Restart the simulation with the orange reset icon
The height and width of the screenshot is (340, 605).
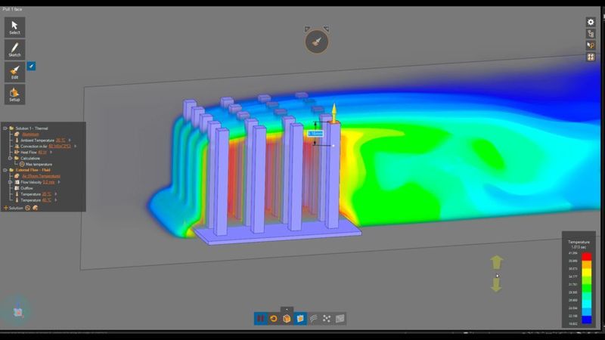[274, 318]
